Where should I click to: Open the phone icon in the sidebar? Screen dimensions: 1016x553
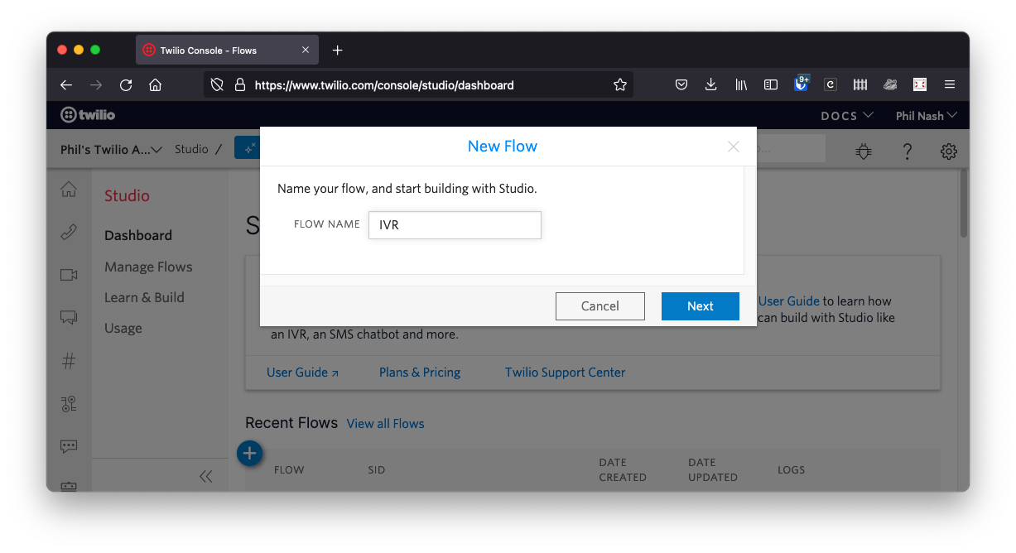coord(69,233)
